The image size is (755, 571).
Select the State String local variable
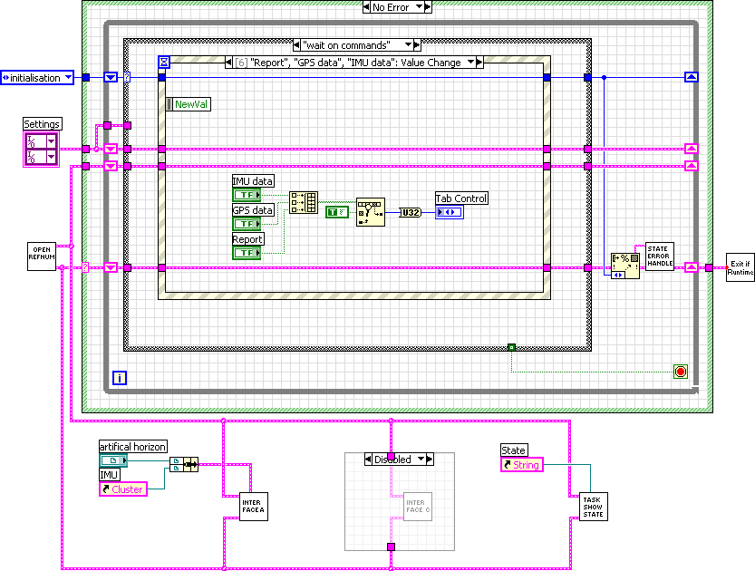(x=522, y=465)
